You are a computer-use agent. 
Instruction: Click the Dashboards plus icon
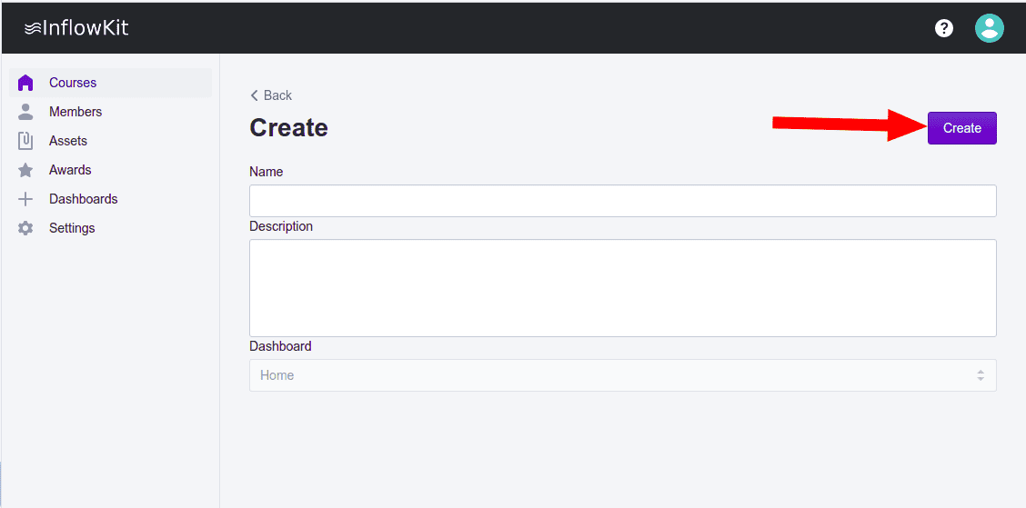tap(25, 199)
